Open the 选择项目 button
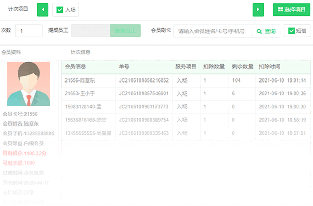The width and height of the screenshot is (313, 206). click(292, 9)
